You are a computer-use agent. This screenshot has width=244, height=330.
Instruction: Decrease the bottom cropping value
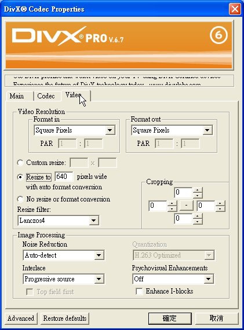198,222
